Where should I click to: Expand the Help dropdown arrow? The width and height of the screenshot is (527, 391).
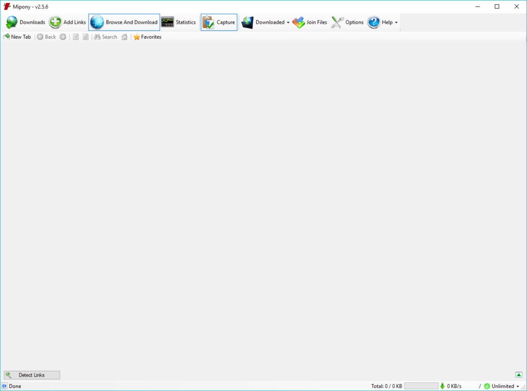coord(396,23)
